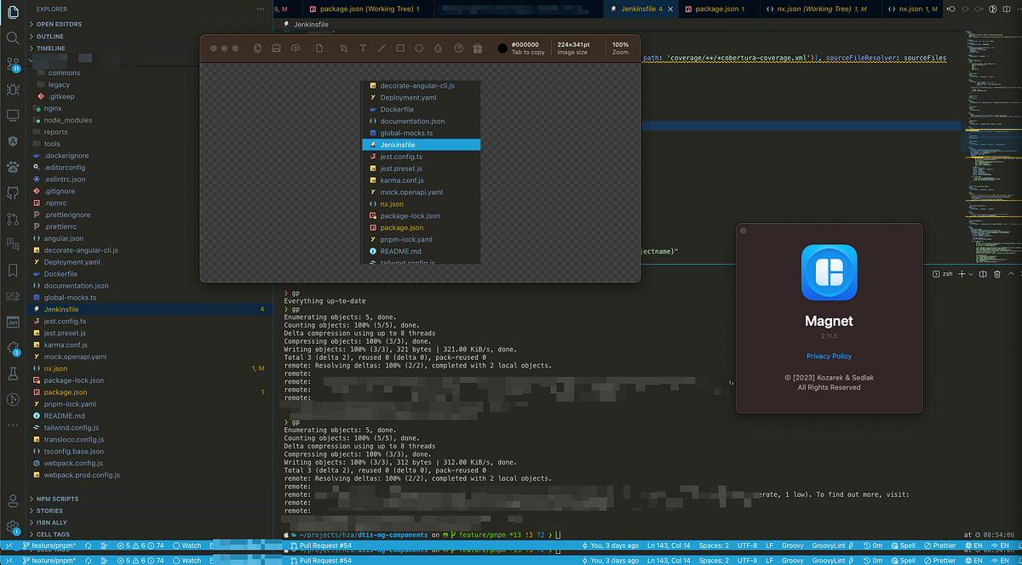The image size is (1022, 565).
Task: Open Pull Request #54 from the status bar
Action: pyautogui.click(x=324, y=545)
